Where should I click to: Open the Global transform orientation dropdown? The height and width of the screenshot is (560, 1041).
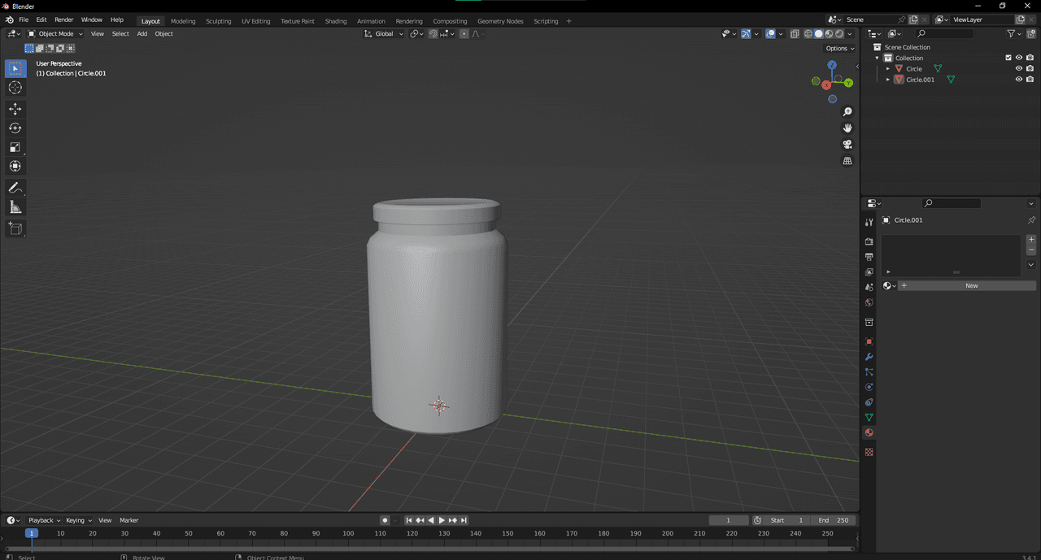pyautogui.click(x=384, y=34)
